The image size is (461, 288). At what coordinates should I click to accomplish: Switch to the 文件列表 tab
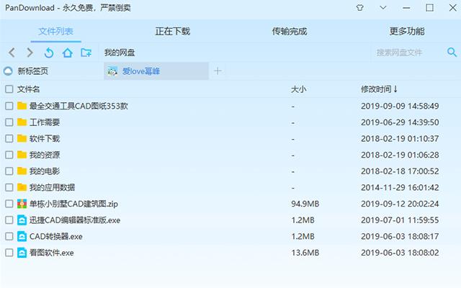point(56,31)
